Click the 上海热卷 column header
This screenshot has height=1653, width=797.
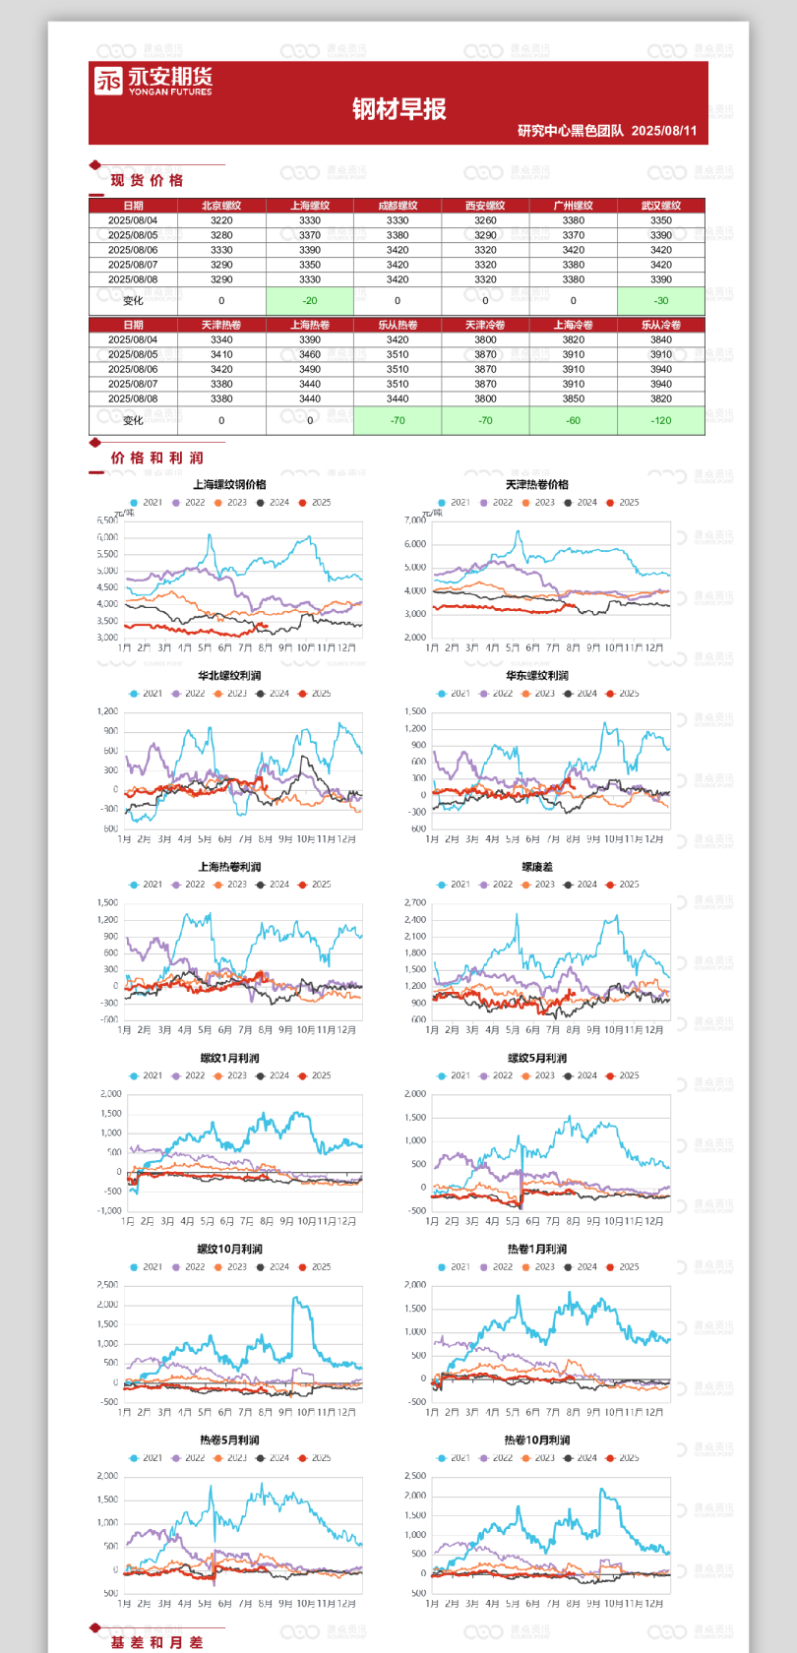(x=310, y=325)
